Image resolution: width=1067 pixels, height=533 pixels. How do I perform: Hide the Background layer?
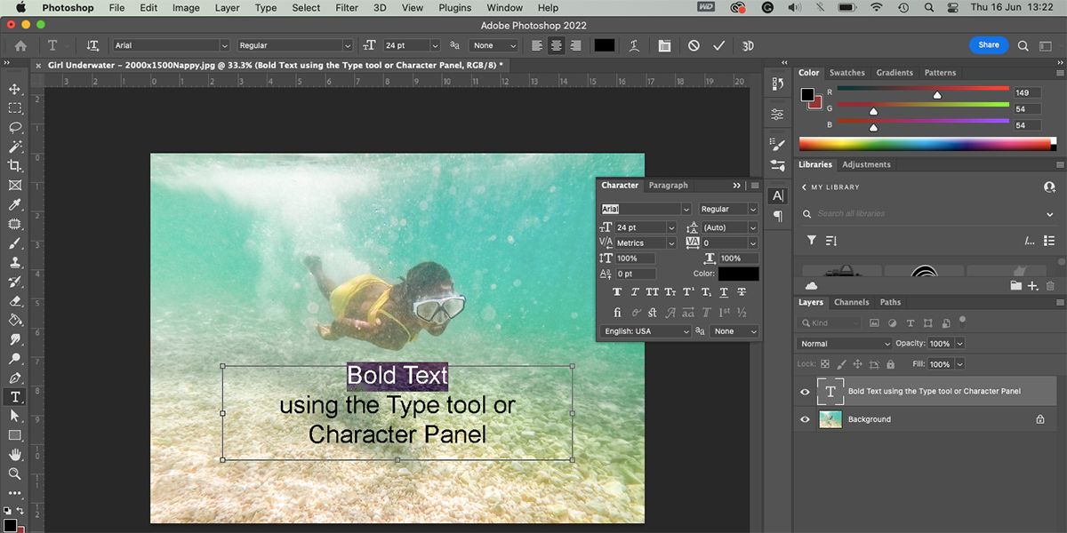805,418
